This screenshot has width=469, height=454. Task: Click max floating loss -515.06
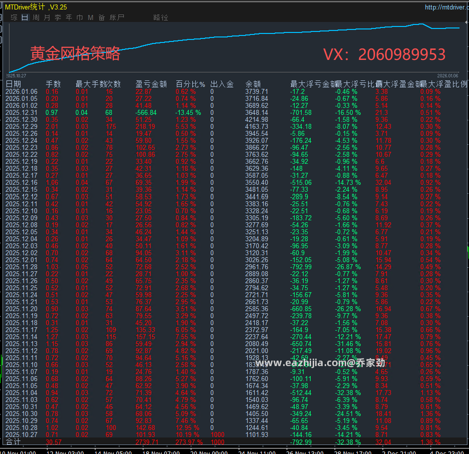(301, 182)
